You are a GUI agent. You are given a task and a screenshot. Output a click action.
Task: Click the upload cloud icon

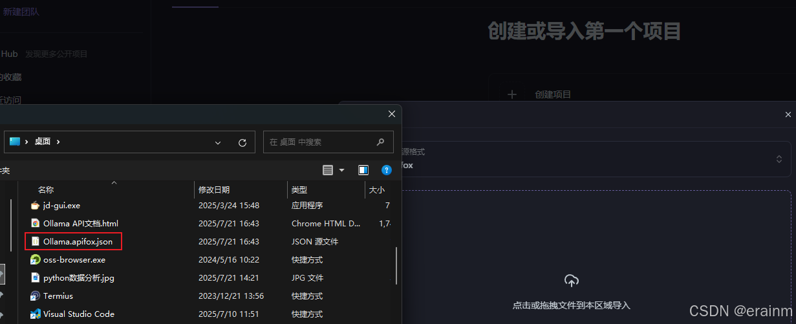point(571,281)
